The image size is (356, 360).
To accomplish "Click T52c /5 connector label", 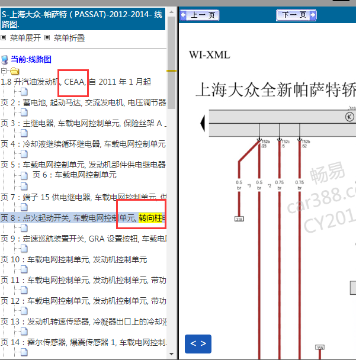I will coord(286,144).
